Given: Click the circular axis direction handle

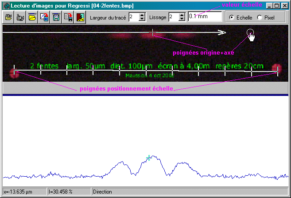Looking at the screenshot, I should 250,32.
